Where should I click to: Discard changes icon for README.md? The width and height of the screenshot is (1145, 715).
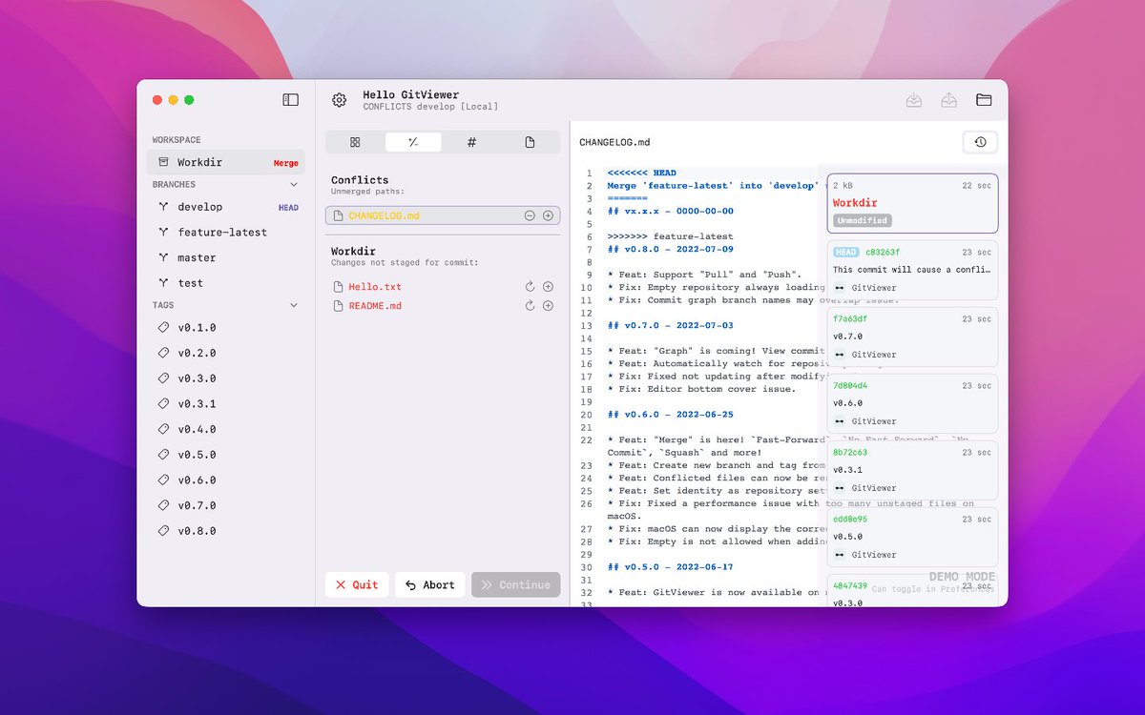(530, 306)
